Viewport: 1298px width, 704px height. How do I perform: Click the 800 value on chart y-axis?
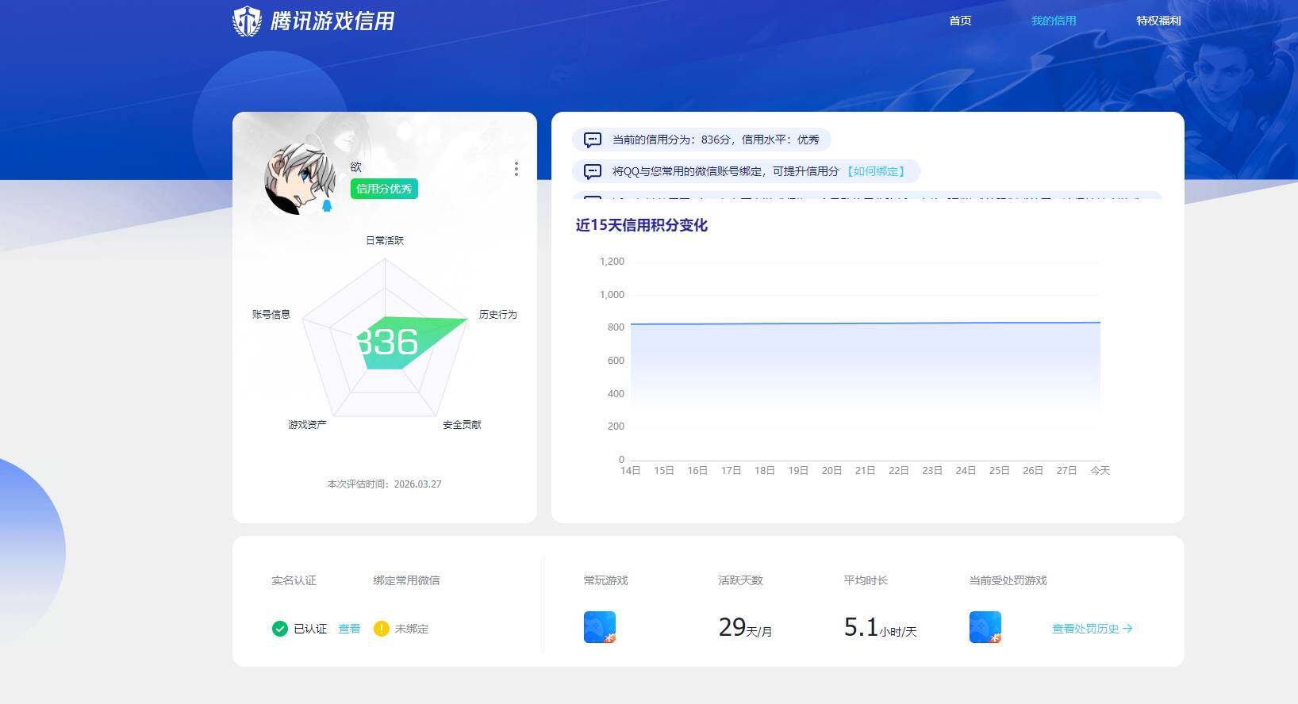tap(616, 327)
